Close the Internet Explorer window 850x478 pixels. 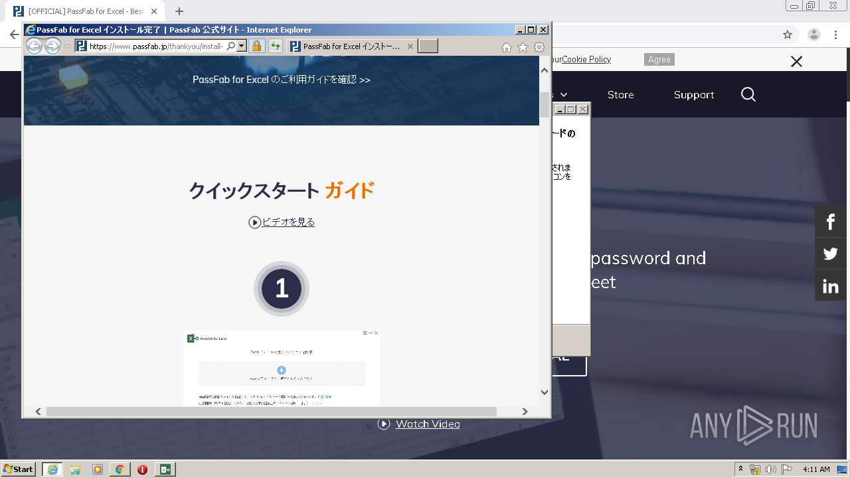pos(543,30)
